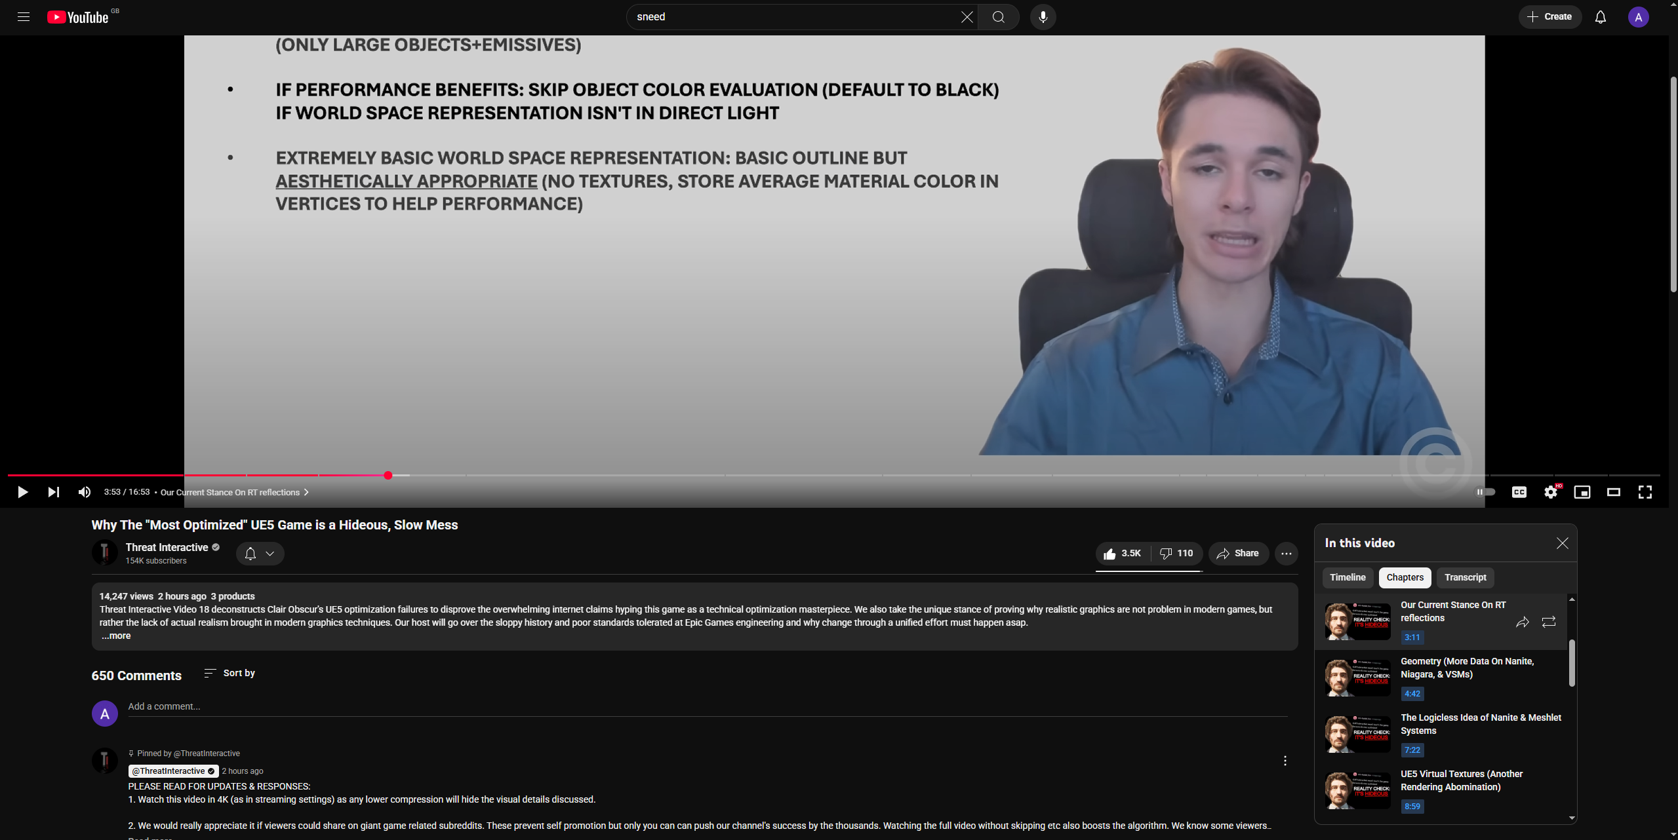The image size is (1678, 840).
Task: Skip to next video
Action: tap(54, 492)
